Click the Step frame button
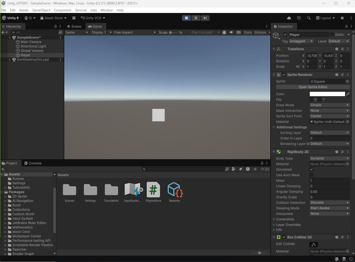The height and width of the screenshot is (262, 355). click(205, 18)
